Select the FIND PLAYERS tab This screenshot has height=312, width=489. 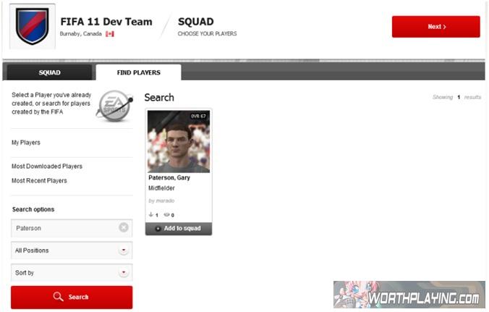(x=138, y=72)
